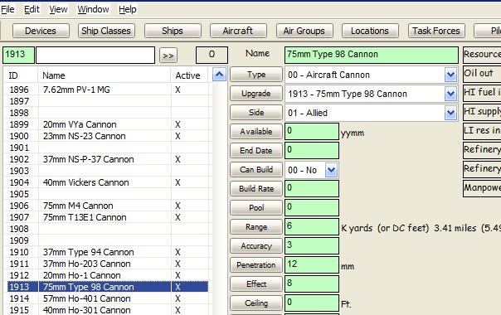This screenshot has height=315, width=501.
Task: Click the Ceiling label button
Action: click(256, 303)
